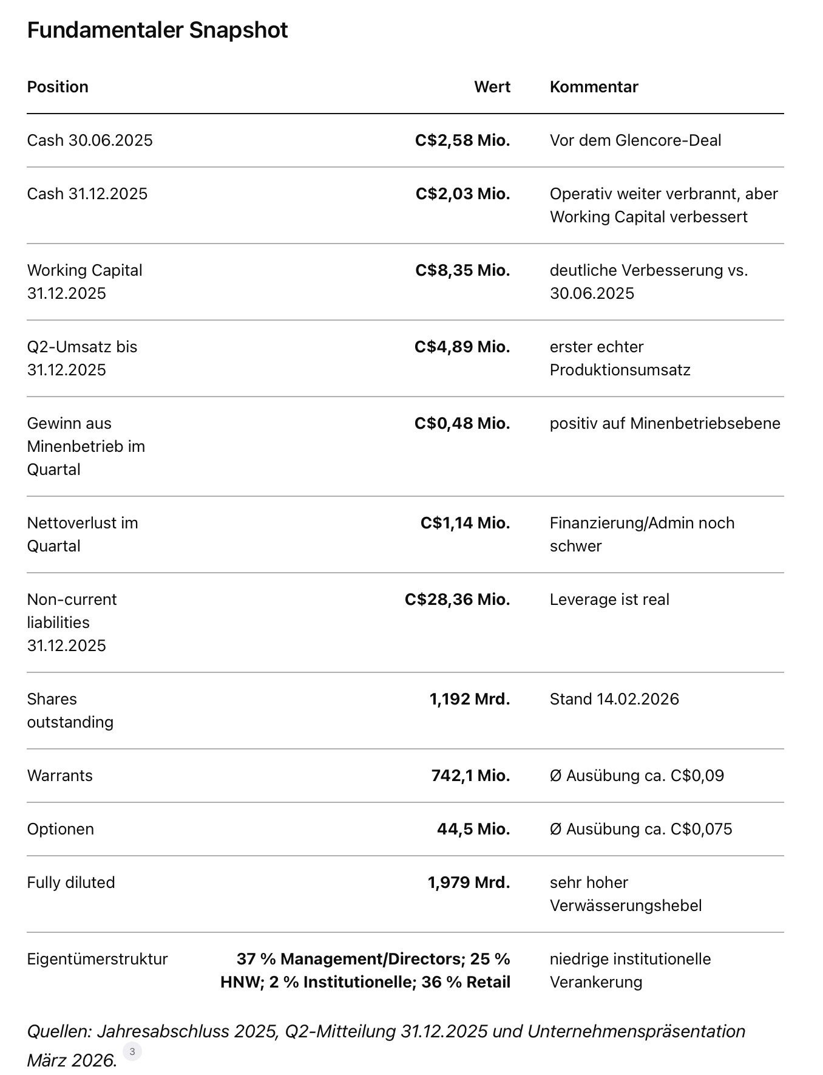This screenshot has width=823, height=1075.
Task: Click the comment Stand 14.02.2026
Action: 614,699
